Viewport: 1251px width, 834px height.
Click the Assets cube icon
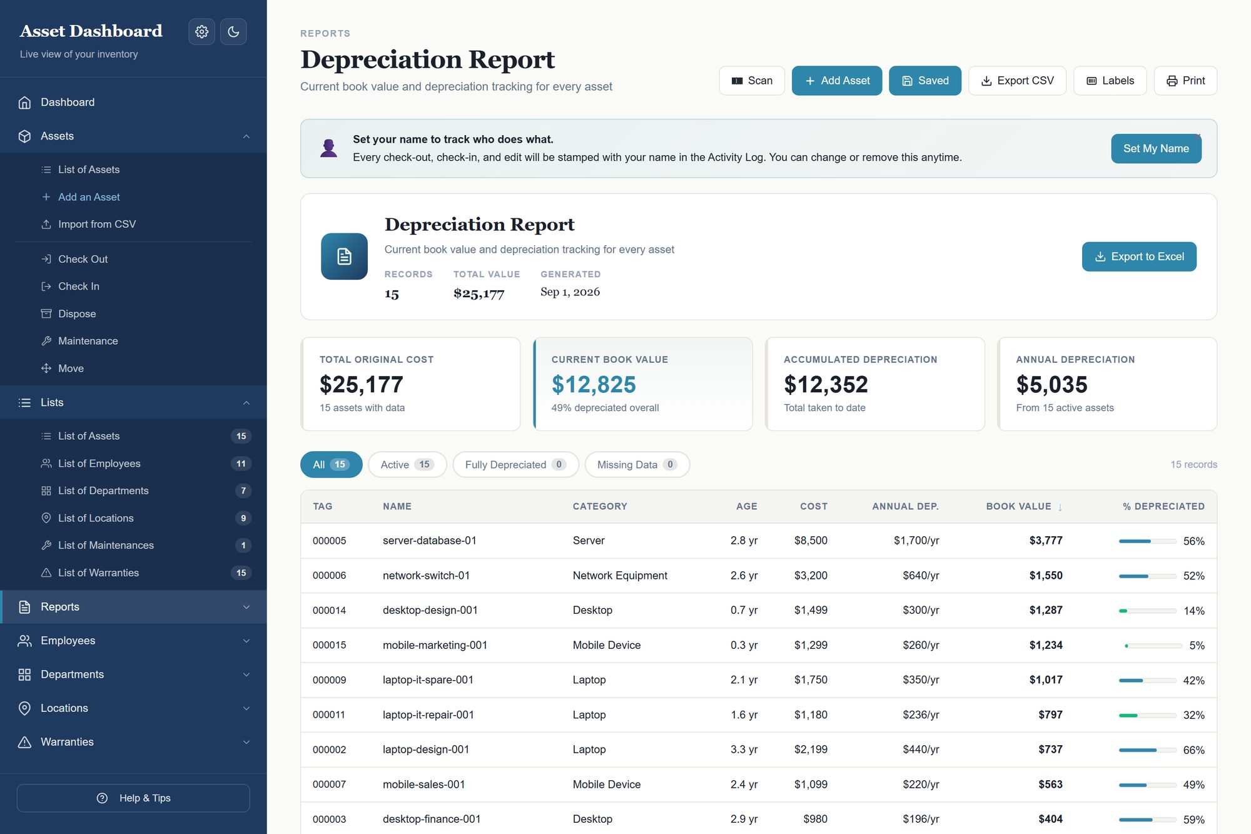click(x=24, y=136)
